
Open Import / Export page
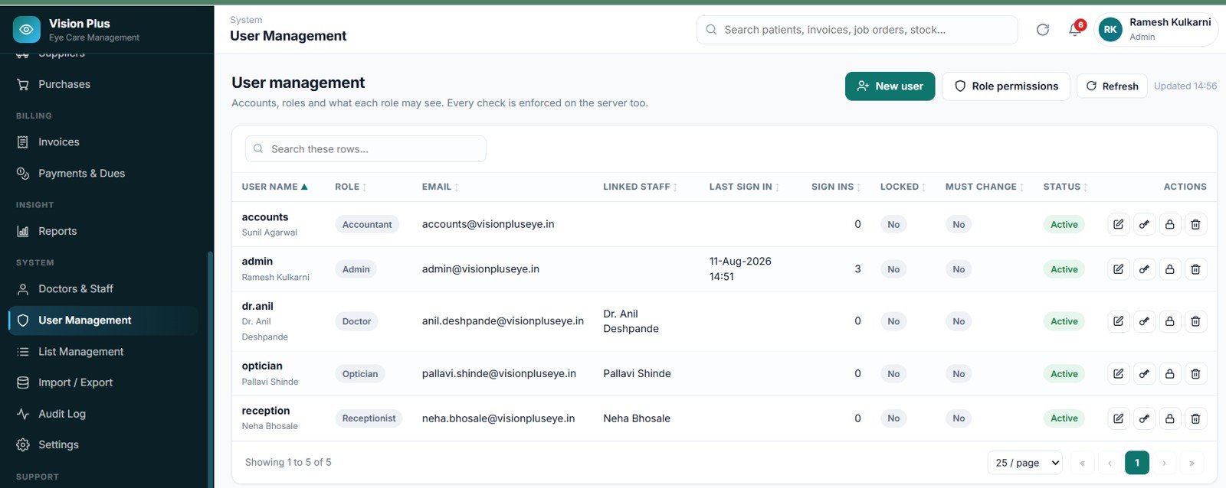(x=103, y=382)
